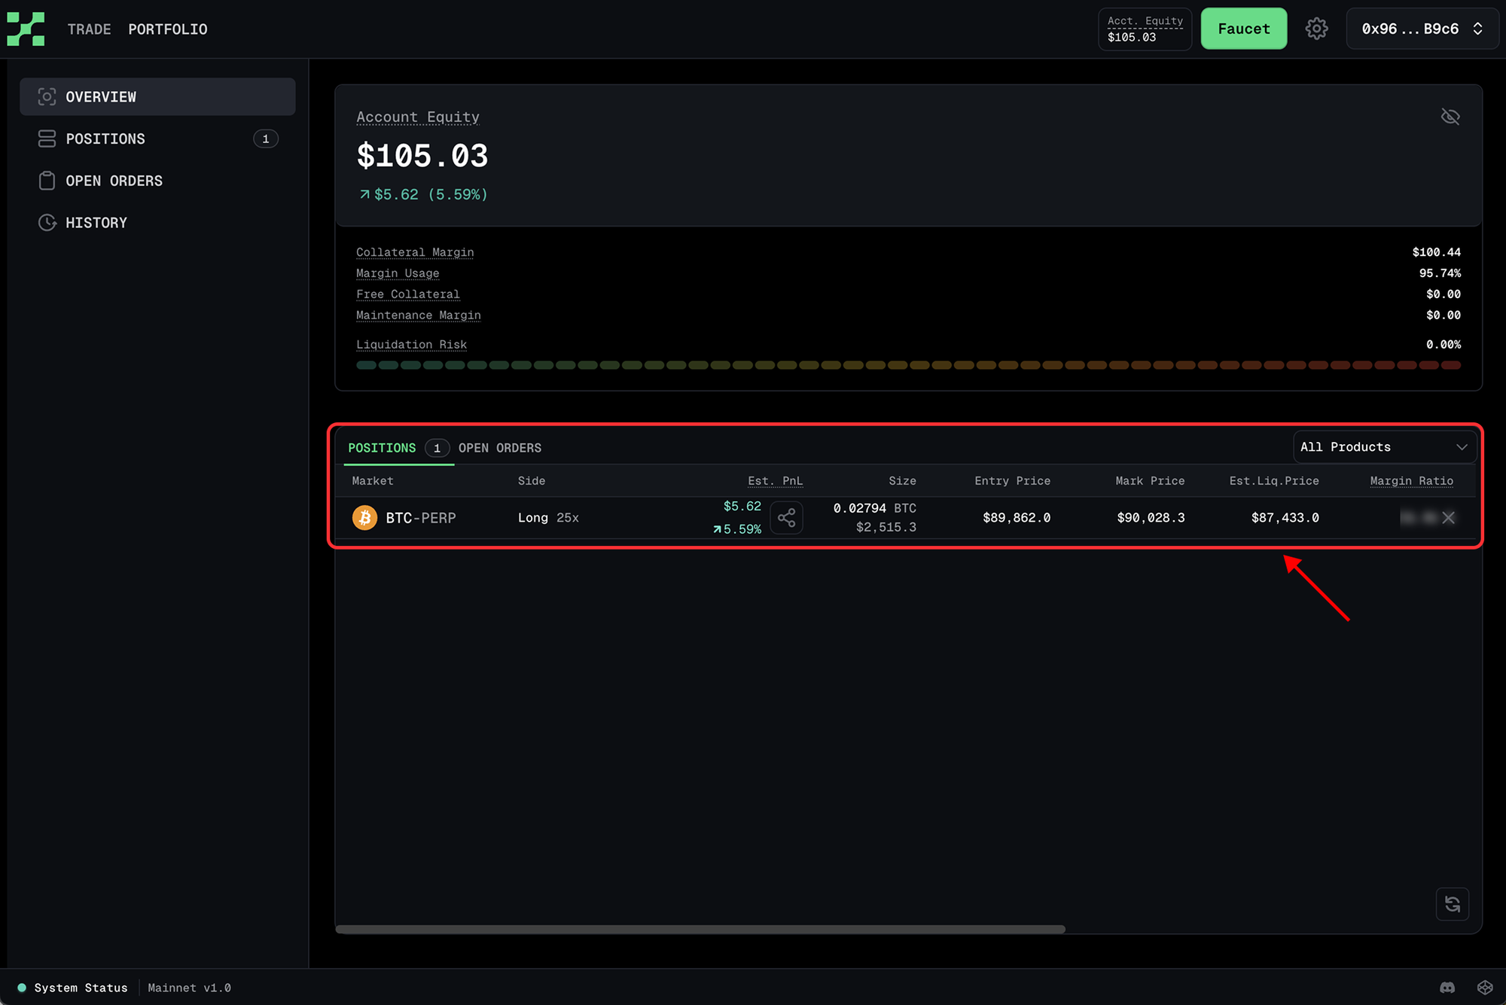Click System Status in the footer

pos(81,988)
